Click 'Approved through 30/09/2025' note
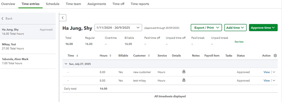Image resolution: width=282 pixels, height=102 pixels. point(162,28)
